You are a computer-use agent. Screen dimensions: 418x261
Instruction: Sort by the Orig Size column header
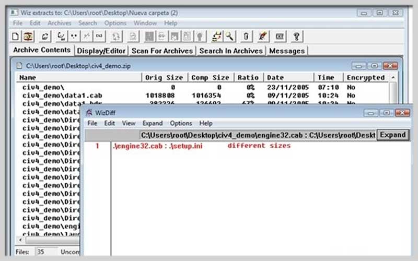pos(165,77)
